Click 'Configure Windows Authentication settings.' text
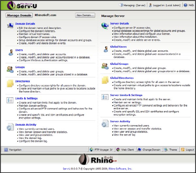 tap(43, 60)
